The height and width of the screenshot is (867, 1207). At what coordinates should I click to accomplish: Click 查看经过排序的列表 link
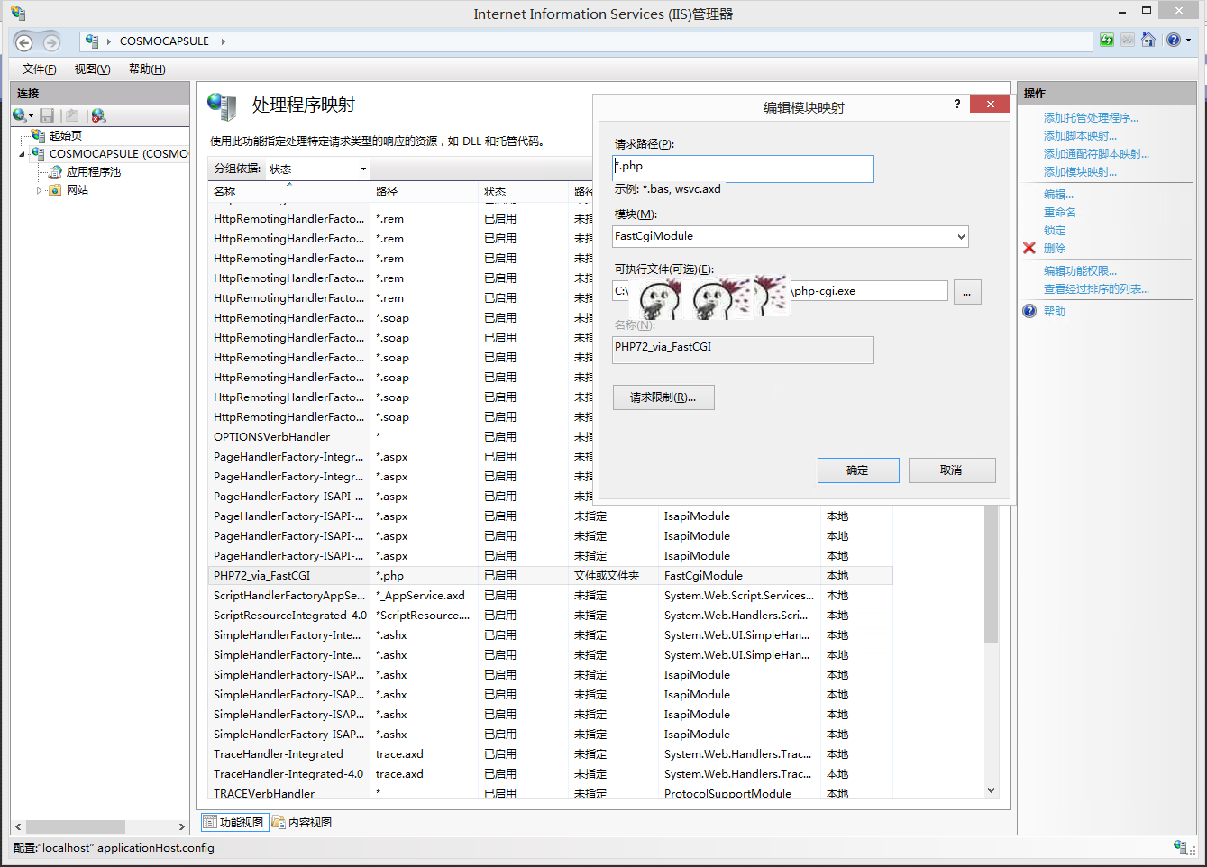pyautogui.click(x=1096, y=288)
